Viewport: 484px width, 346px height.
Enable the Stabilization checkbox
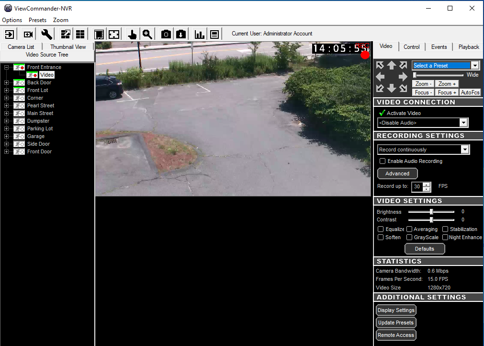[445, 229]
